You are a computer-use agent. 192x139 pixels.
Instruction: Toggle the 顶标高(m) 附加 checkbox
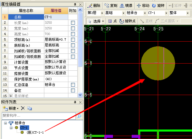73,40
